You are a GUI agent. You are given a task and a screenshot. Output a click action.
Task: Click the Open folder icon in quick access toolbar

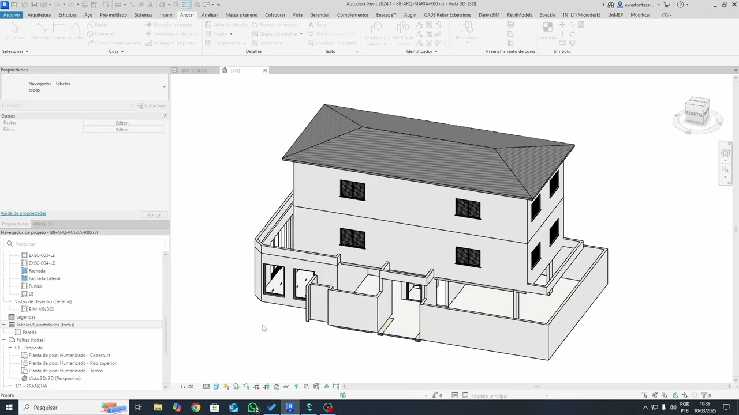pos(24,5)
